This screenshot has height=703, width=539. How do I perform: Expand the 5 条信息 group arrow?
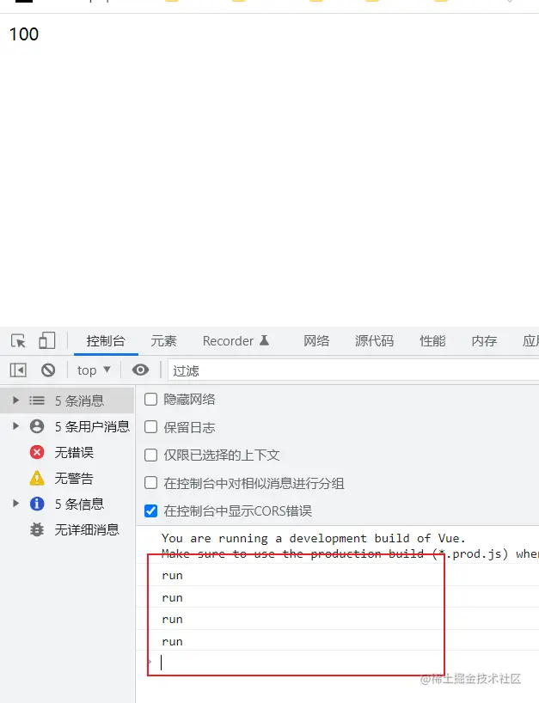tap(15, 503)
